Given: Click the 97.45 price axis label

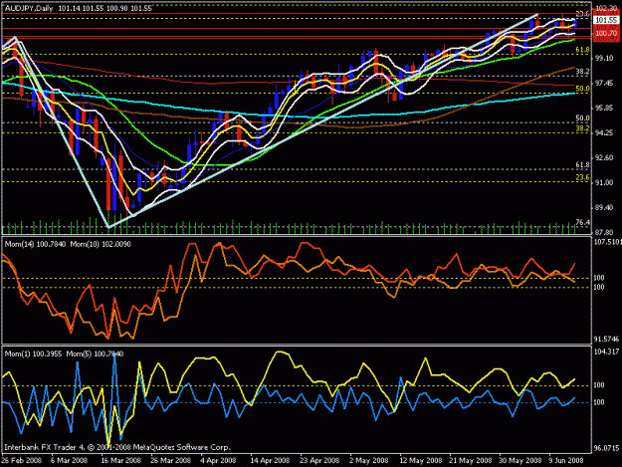Looking at the screenshot, I should [x=604, y=83].
